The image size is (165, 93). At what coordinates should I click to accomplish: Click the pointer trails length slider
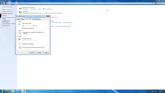coord(30,41)
